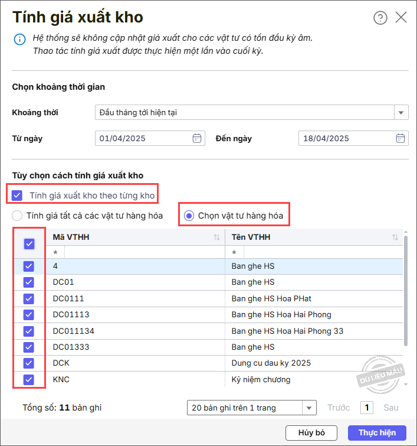The height and width of the screenshot is (446, 417).
Task: Open the Đến ngày calendar picker
Action: click(x=400, y=138)
